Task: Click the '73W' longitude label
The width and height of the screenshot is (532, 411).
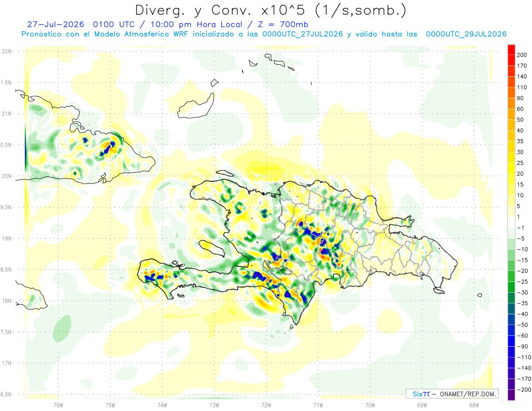Action: pyautogui.click(x=214, y=405)
